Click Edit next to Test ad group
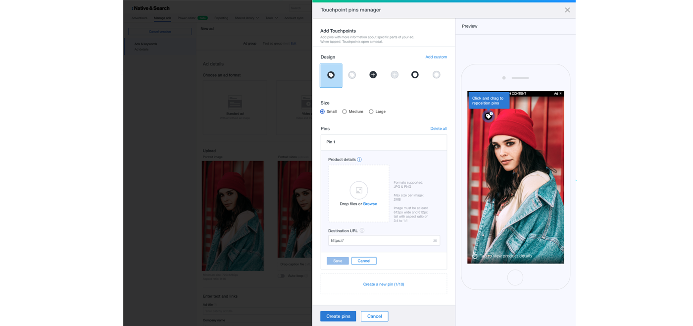This screenshot has width=693, height=326. coord(294,44)
